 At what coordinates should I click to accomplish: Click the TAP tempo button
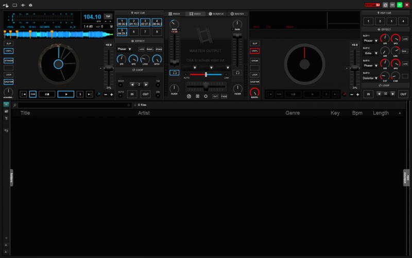coord(108,17)
